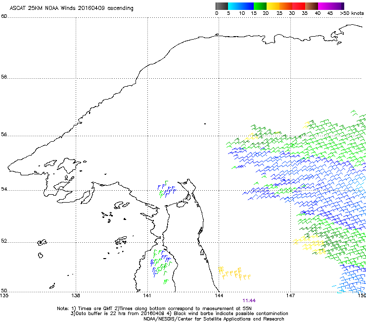Click the brown 35-40 knots color segment
The width and height of the screenshot is (366, 322).
click(x=312, y=6)
